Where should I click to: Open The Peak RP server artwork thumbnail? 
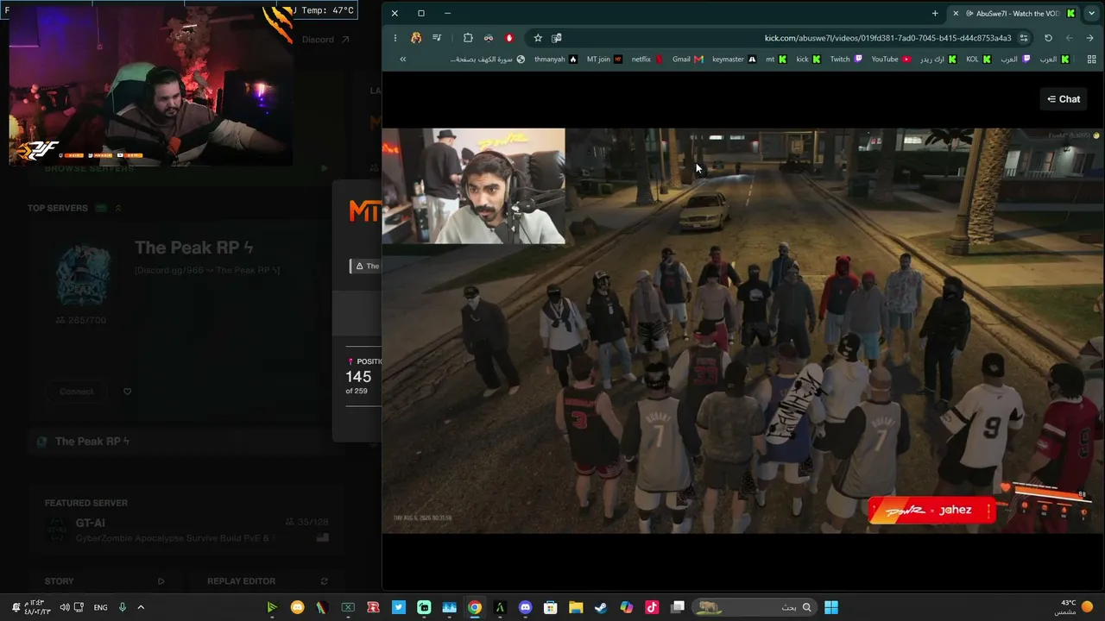[x=83, y=274]
